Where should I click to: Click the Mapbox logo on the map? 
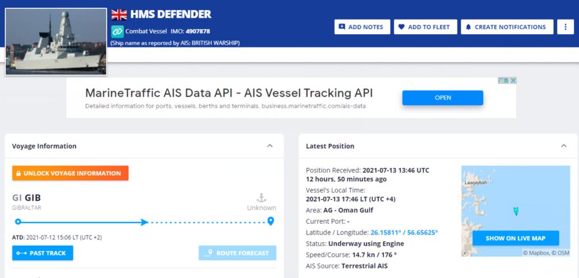tap(465, 253)
